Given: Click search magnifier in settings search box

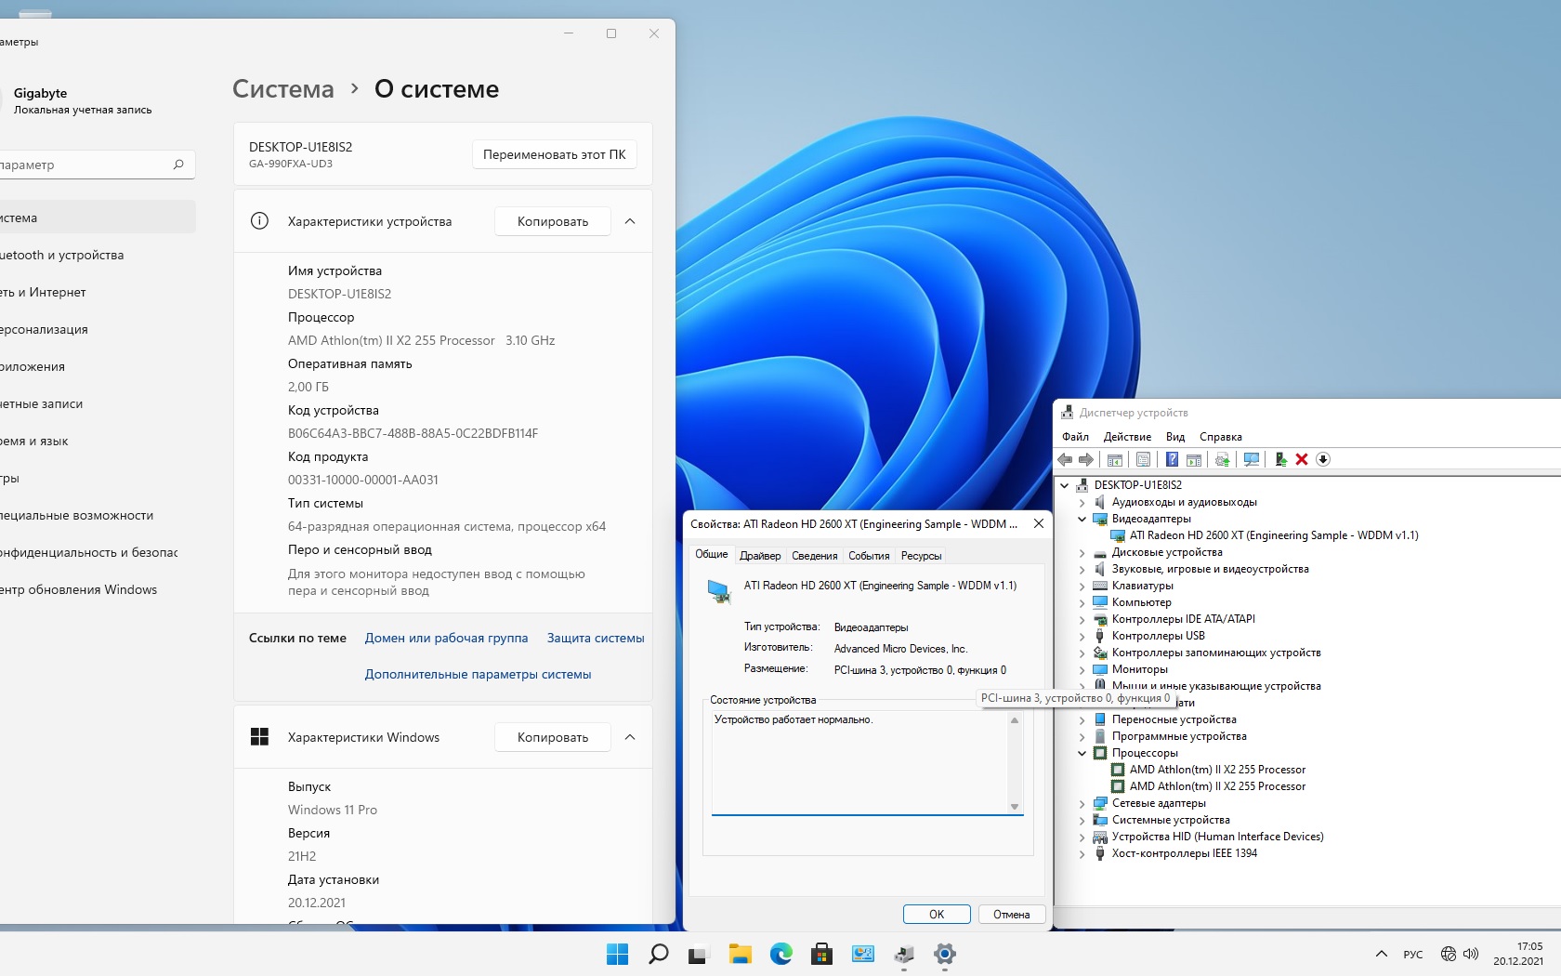Looking at the screenshot, I should (178, 165).
